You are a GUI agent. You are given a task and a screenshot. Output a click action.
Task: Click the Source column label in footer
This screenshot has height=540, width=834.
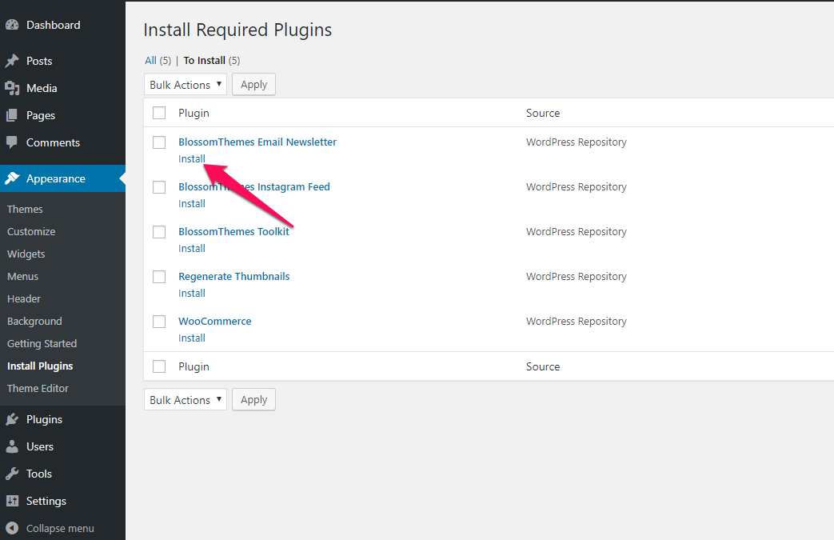[543, 366]
